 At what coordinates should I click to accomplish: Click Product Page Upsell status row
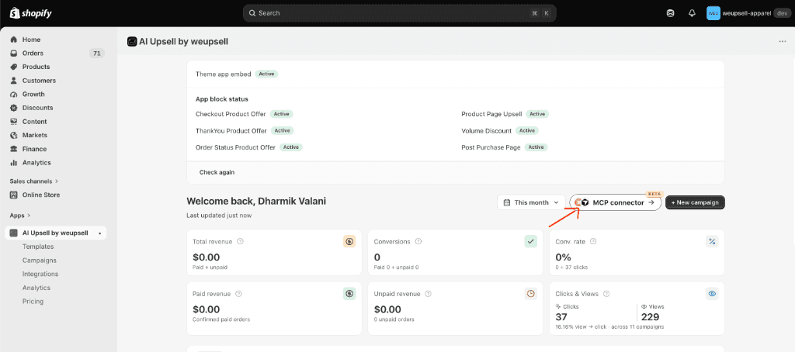pos(505,114)
